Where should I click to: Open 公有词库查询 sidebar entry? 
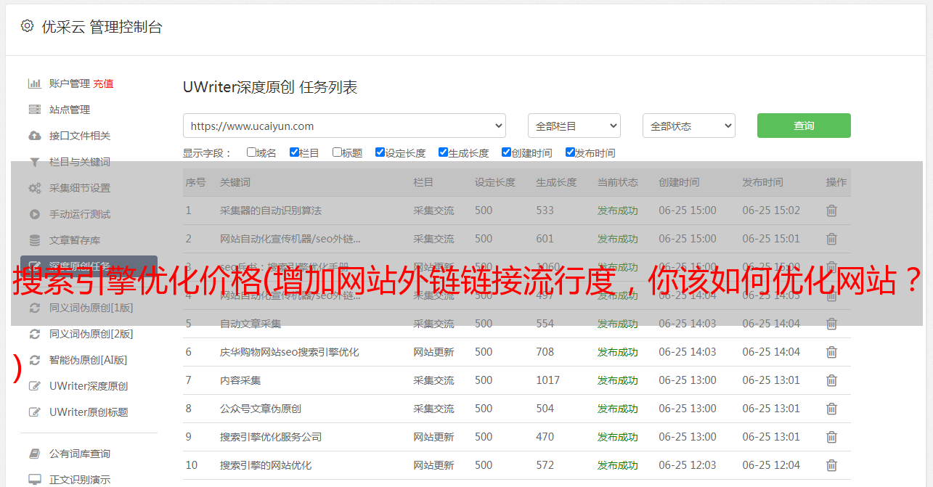tap(80, 454)
